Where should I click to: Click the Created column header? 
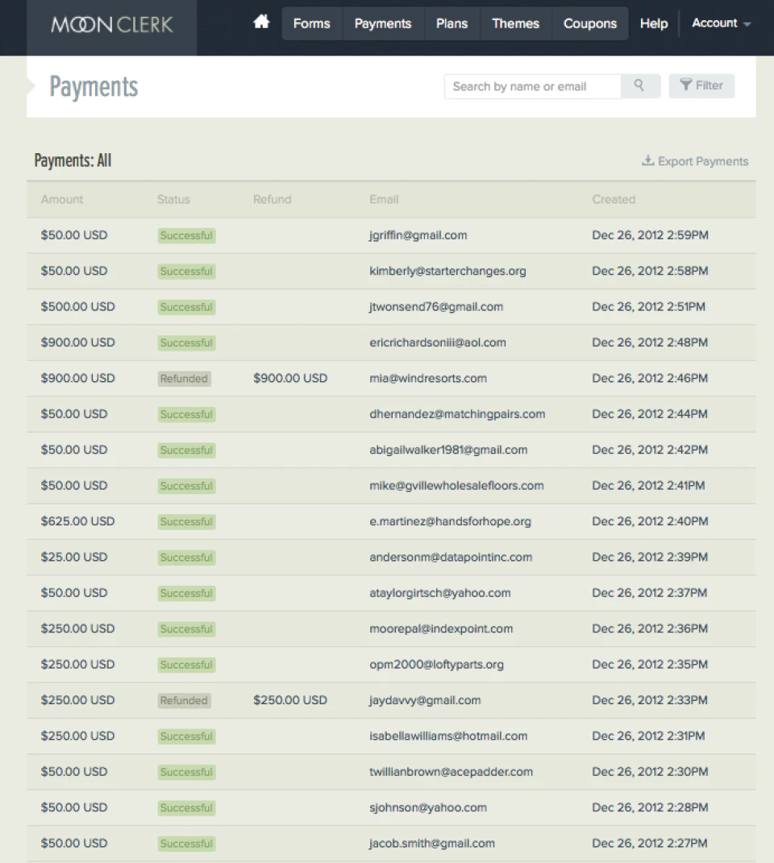(x=614, y=199)
